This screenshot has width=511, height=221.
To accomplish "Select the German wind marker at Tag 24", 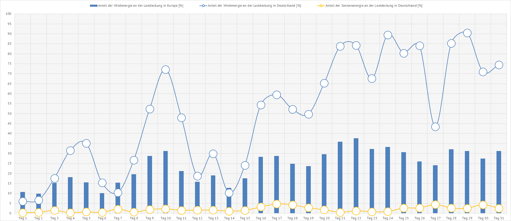I will [x=388, y=35].
